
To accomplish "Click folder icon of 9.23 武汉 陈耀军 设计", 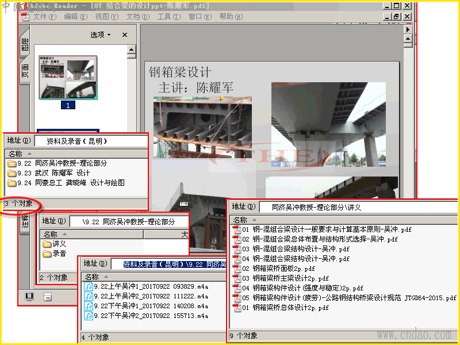I will pos(11,174).
